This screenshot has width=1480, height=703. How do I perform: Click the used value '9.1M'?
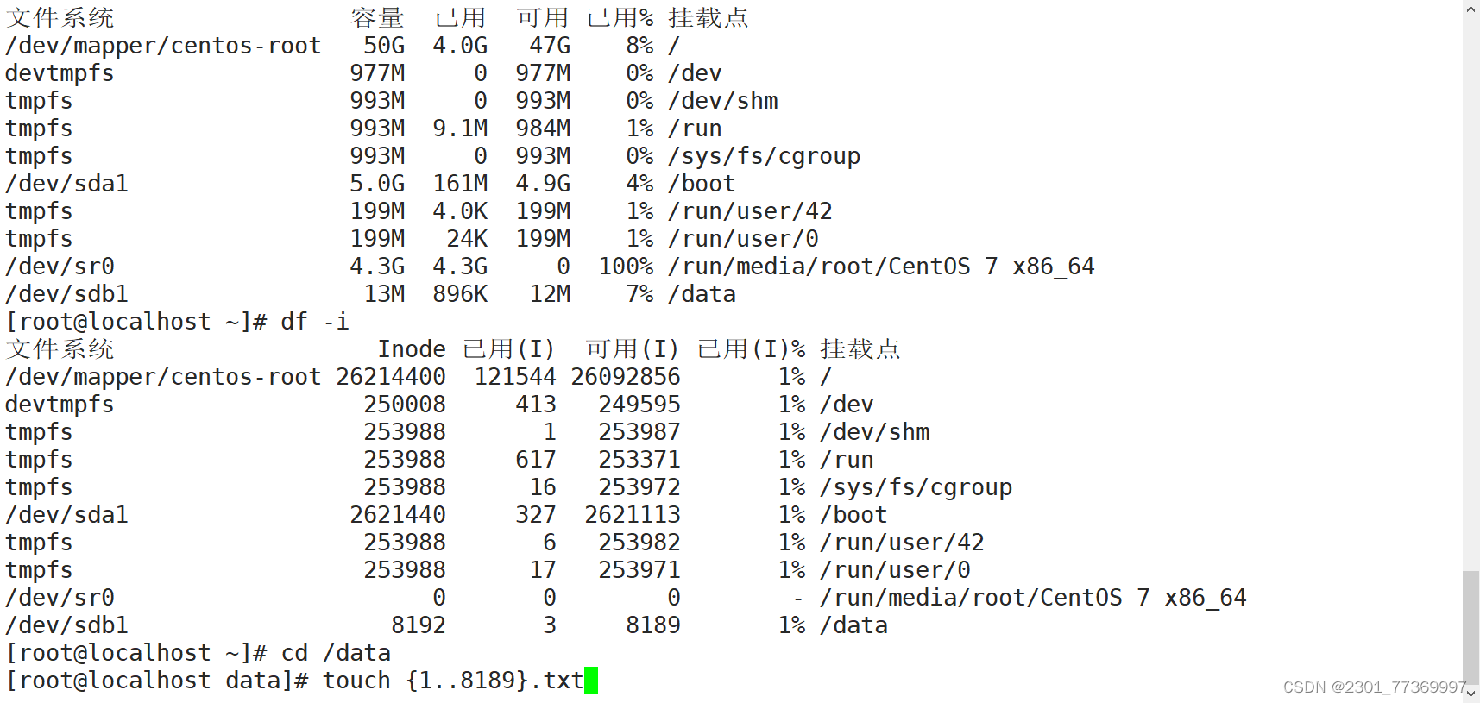tap(460, 129)
